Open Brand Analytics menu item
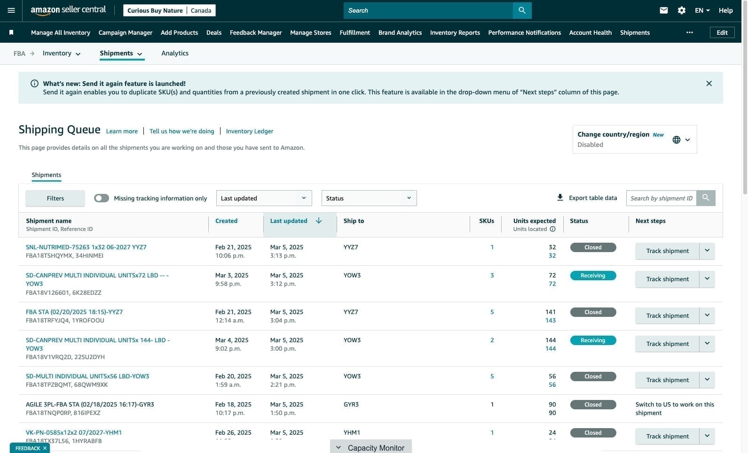Screen dimensions: 748x453 tap(400, 32)
